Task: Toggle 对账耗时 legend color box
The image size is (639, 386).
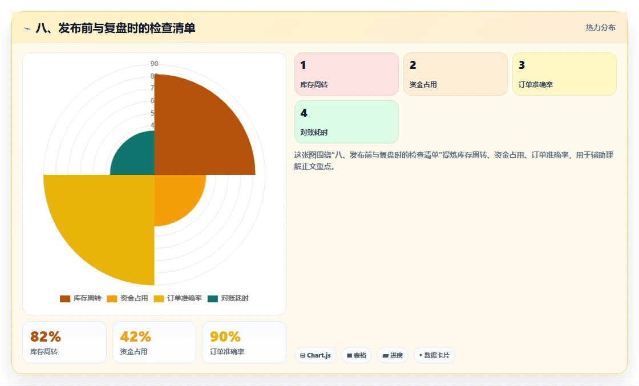Action: pos(212,298)
